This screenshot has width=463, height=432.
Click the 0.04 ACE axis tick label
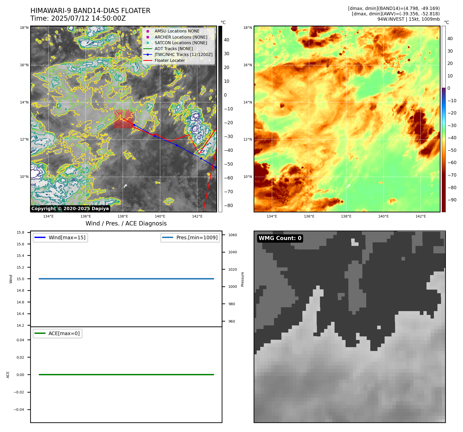click(x=20, y=340)
